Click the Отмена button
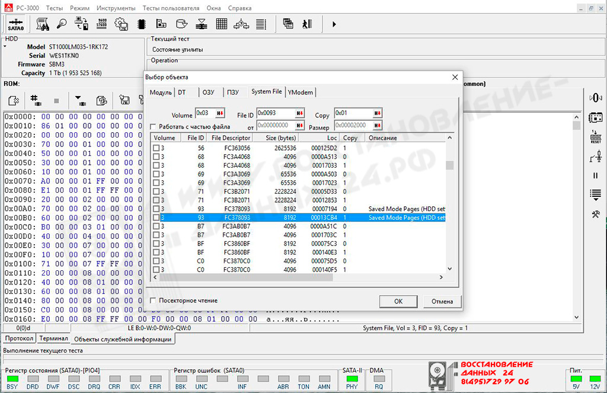Image resolution: width=607 pixels, height=393 pixels. coord(442,301)
